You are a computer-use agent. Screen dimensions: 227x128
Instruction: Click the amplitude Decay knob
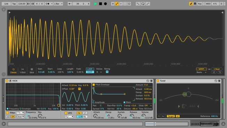(108, 116)
